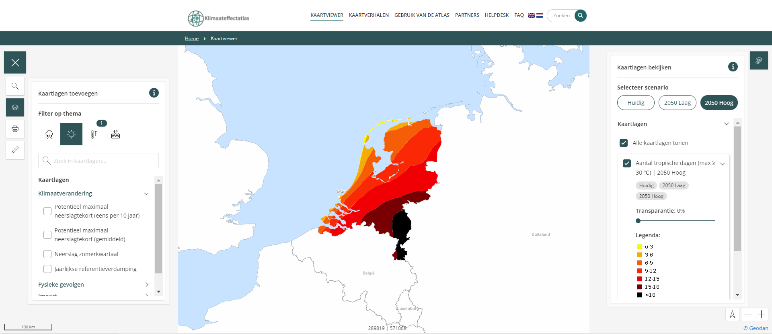Go to the Helpdesk page
Image resolution: width=772 pixels, height=334 pixels.
(x=497, y=15)
